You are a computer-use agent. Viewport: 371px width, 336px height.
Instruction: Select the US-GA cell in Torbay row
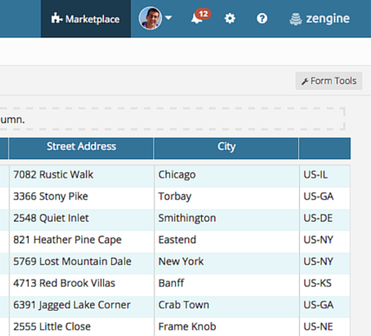click(x=325, y=198)
